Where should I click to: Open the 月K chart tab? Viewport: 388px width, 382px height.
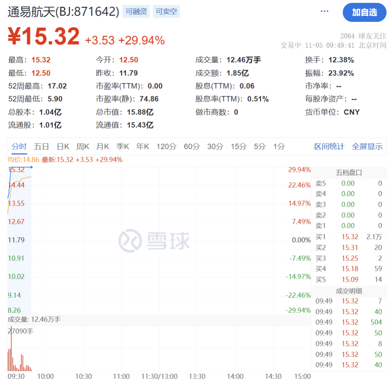tap(103, 147)
